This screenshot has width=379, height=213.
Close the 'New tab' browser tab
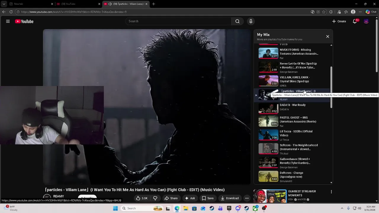tap(52, 4)
